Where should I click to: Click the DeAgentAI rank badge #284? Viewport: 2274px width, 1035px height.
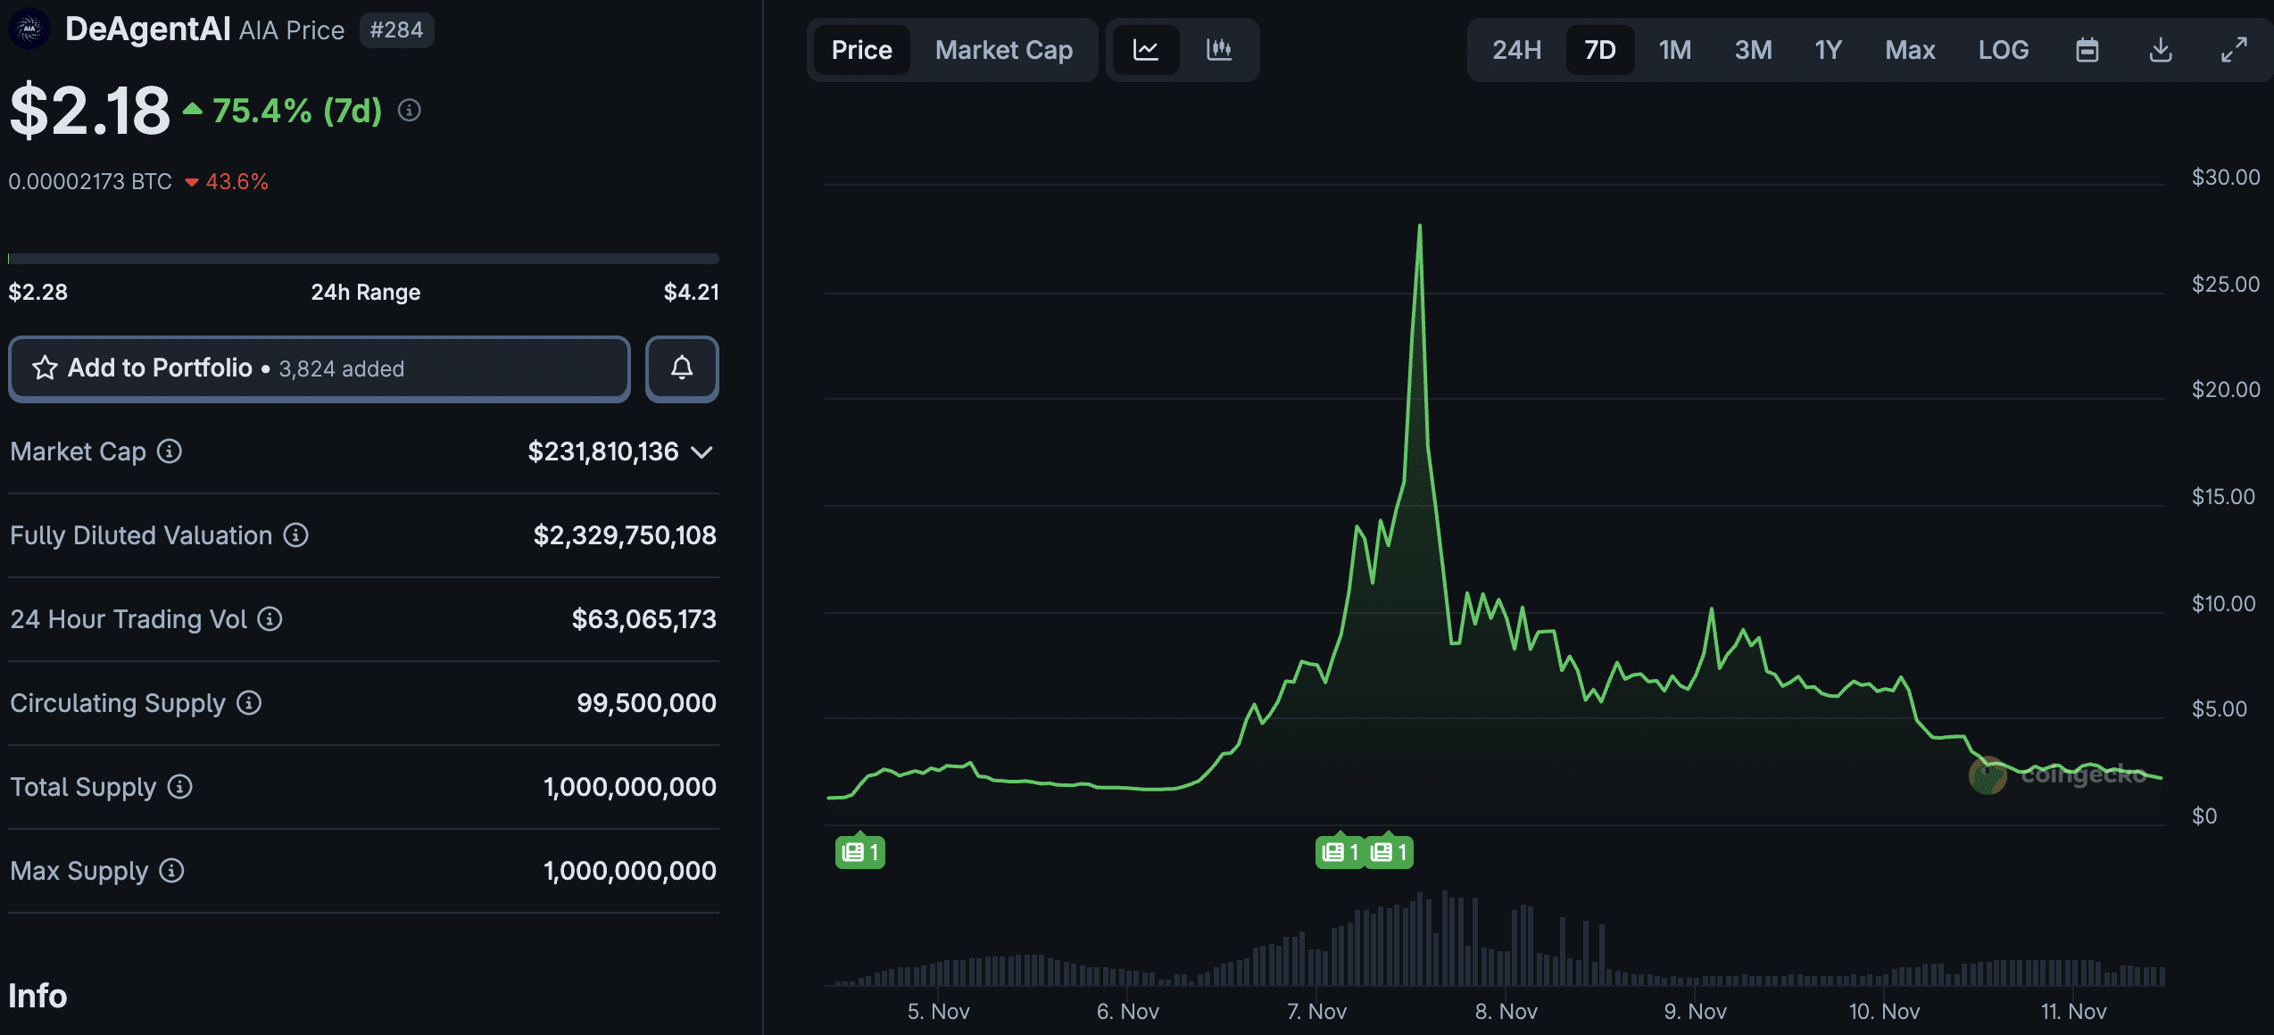tap(396, 29)
